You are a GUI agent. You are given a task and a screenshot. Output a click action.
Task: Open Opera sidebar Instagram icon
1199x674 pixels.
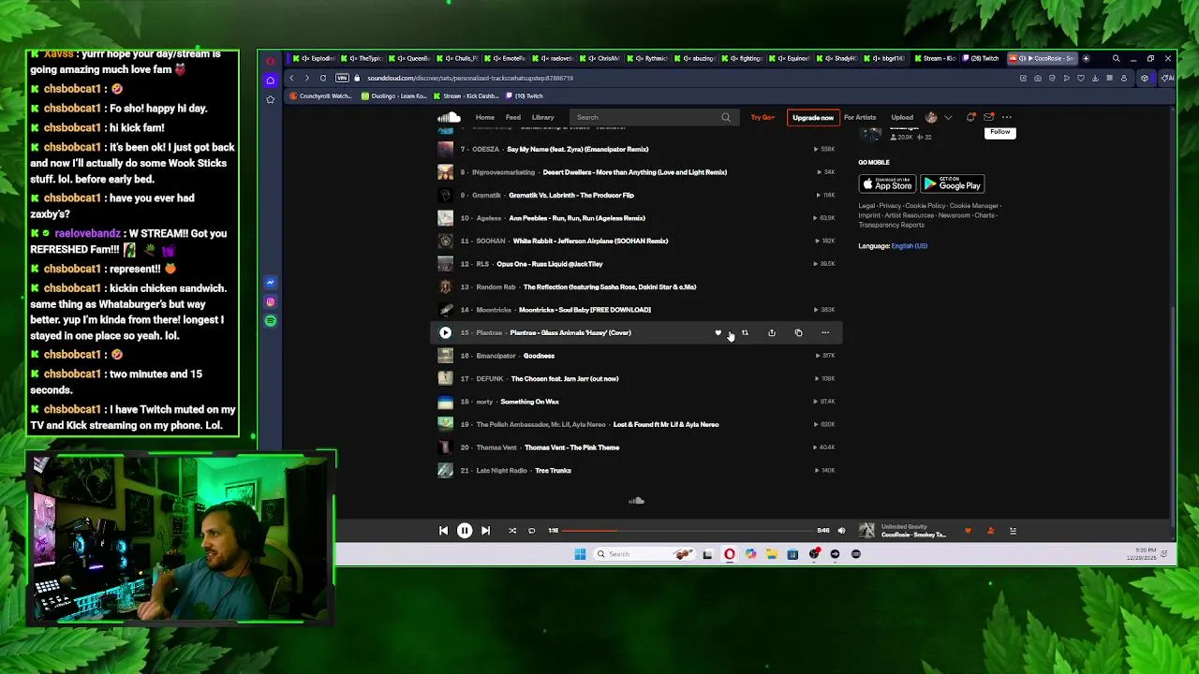[x=270, y=301]
